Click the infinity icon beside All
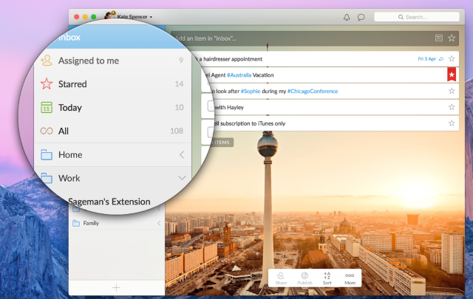Screen dimensions: 473x299 click(x=47, y=131)
